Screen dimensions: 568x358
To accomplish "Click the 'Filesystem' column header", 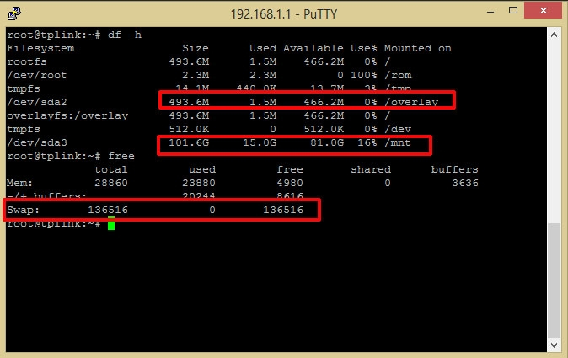I will point(40,49).
